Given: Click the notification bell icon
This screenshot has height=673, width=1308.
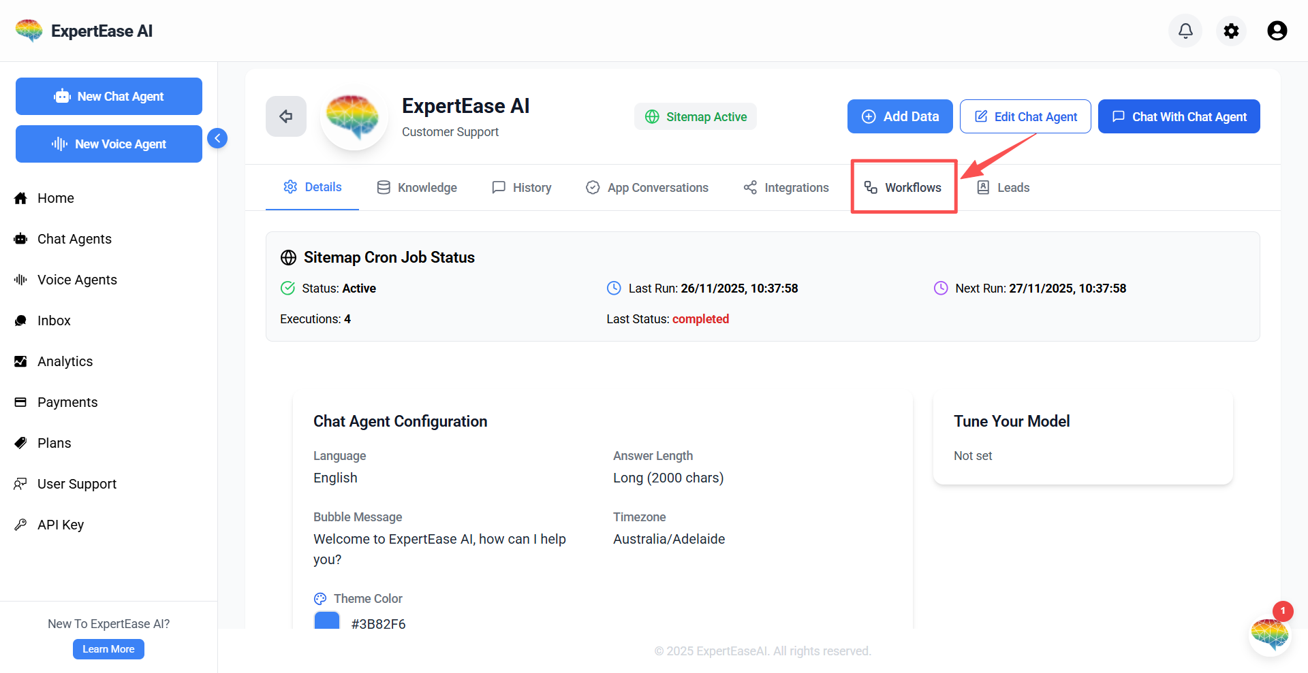Looking at the screenshot, I should (1185, 31).
